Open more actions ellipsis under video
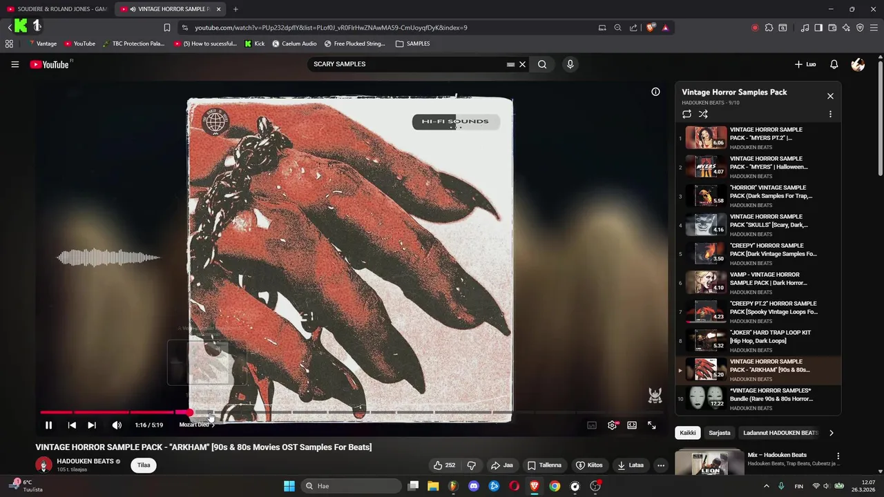Image resolution: width=884 pixels, height=497 pixels. click(661, 465)
